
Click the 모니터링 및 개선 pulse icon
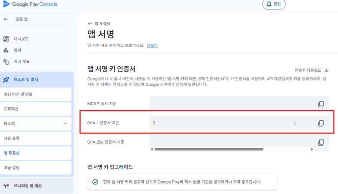(6, 186)
